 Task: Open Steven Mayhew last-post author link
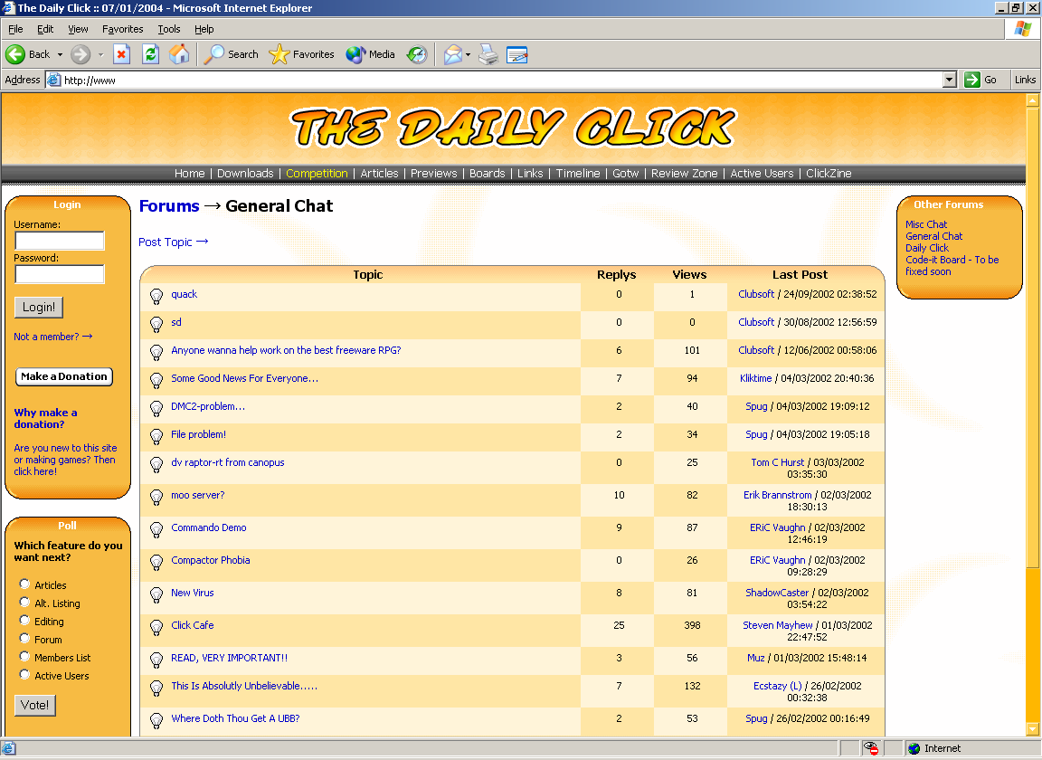pyautogui.click(x=778, y=625)
